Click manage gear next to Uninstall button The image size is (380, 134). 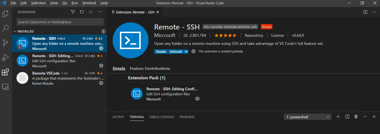click(x=193, y=51)
